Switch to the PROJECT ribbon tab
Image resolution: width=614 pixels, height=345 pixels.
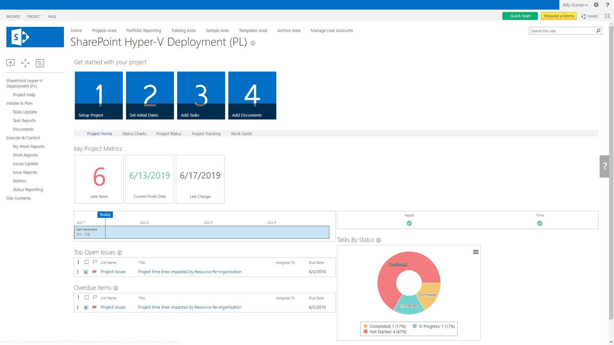[x=34, y=17]
